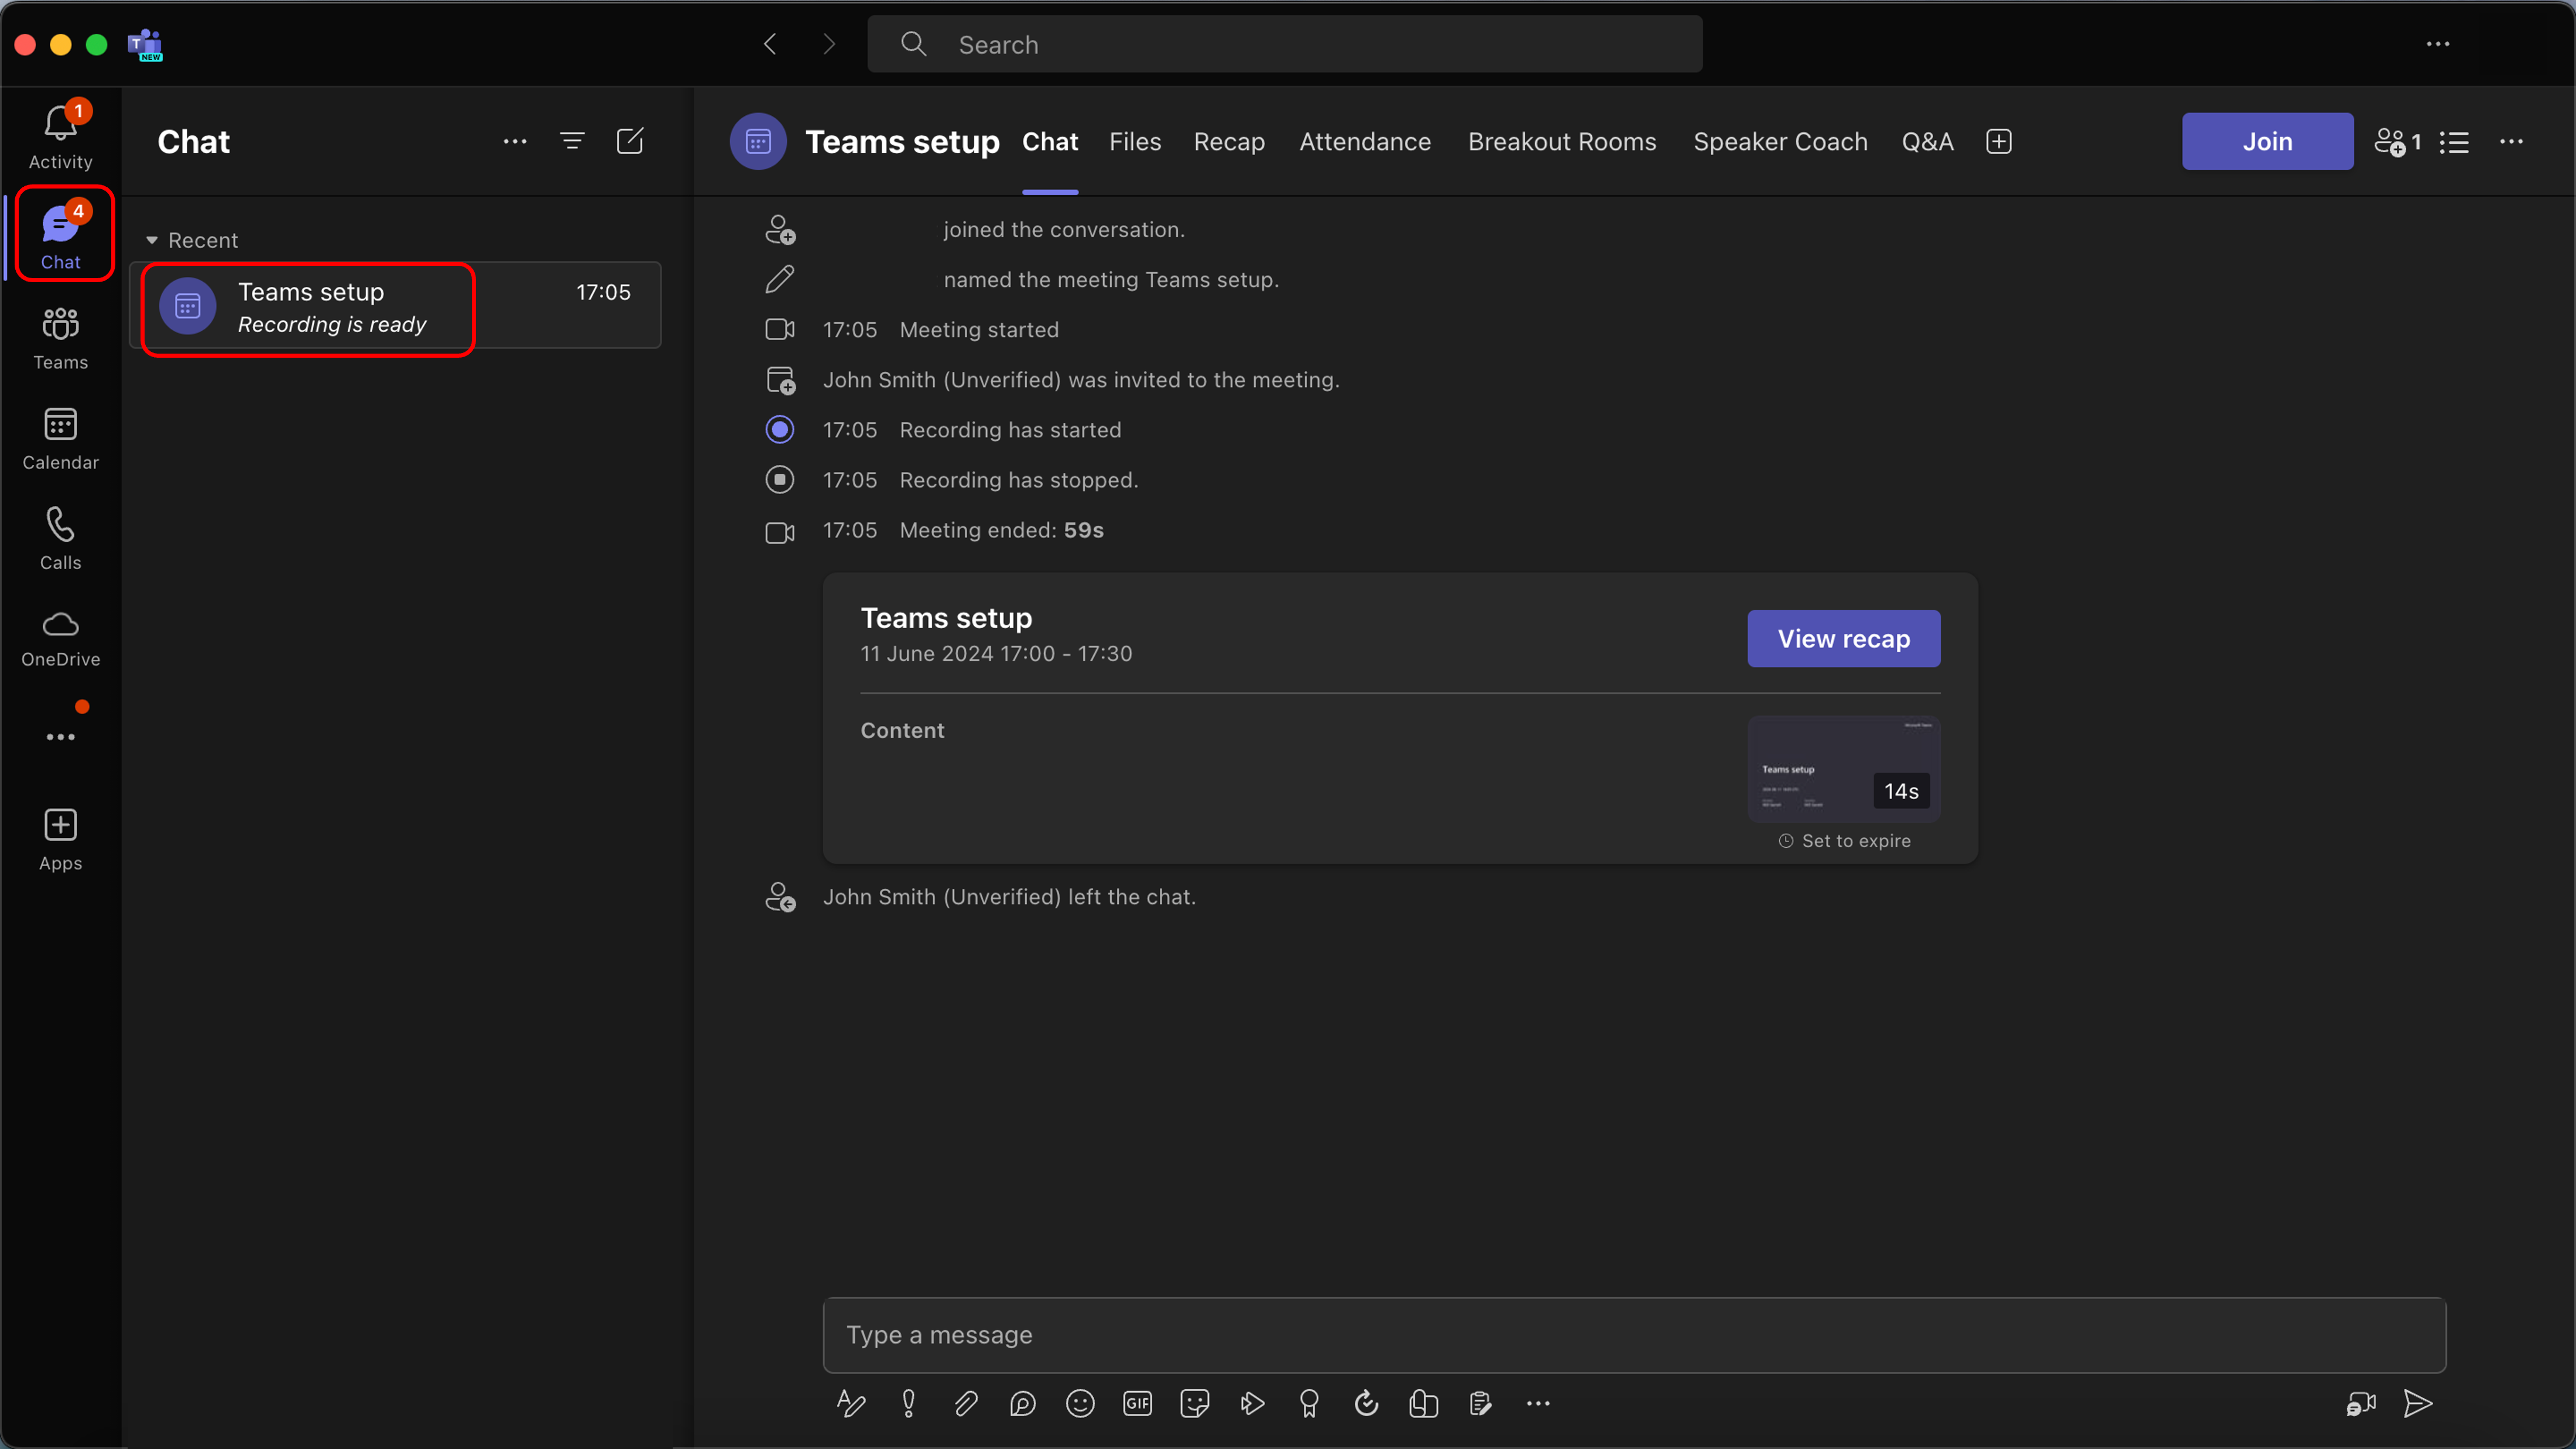Open the Recap tab

coord(1229,142)
